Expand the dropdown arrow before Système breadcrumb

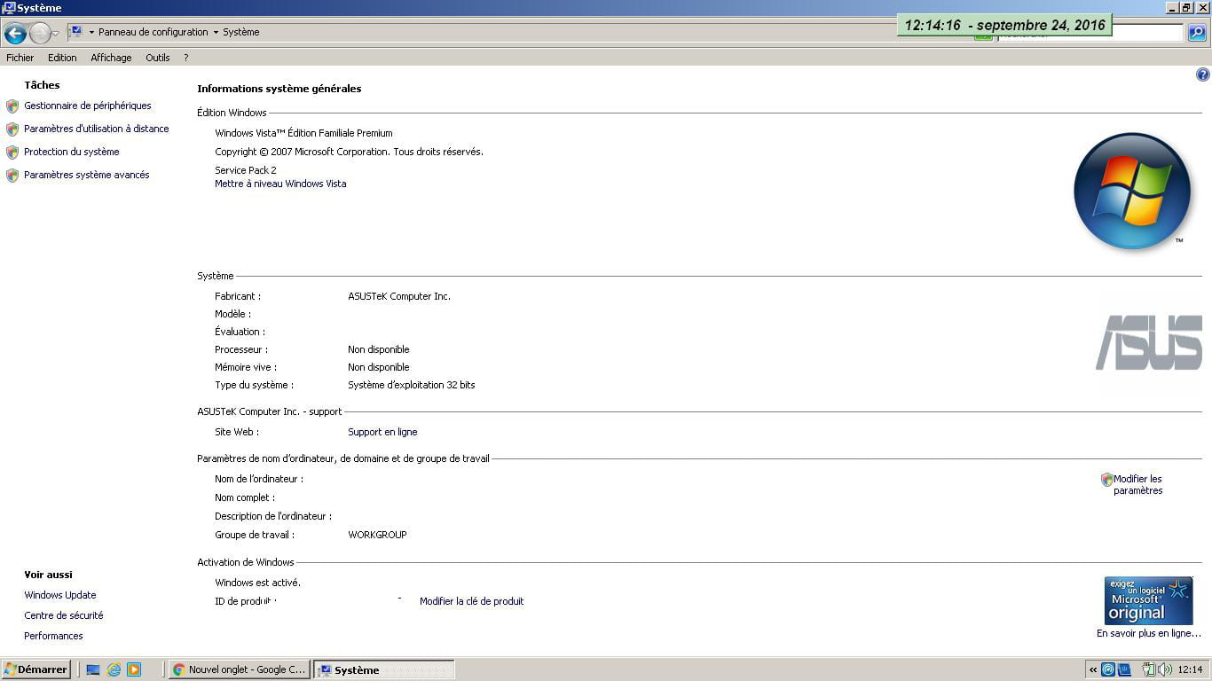216,33
